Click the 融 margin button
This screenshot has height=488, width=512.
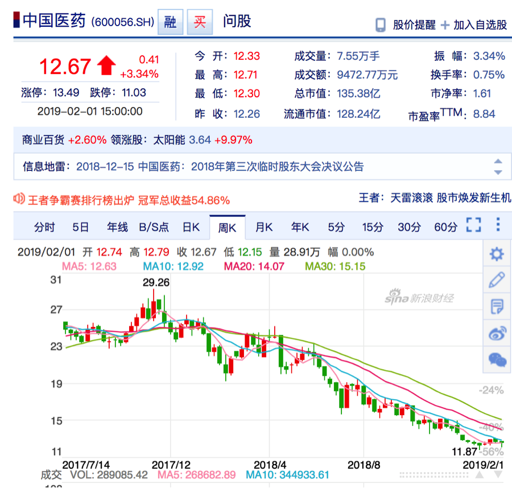pyautogui.click(x=170, y=22)
